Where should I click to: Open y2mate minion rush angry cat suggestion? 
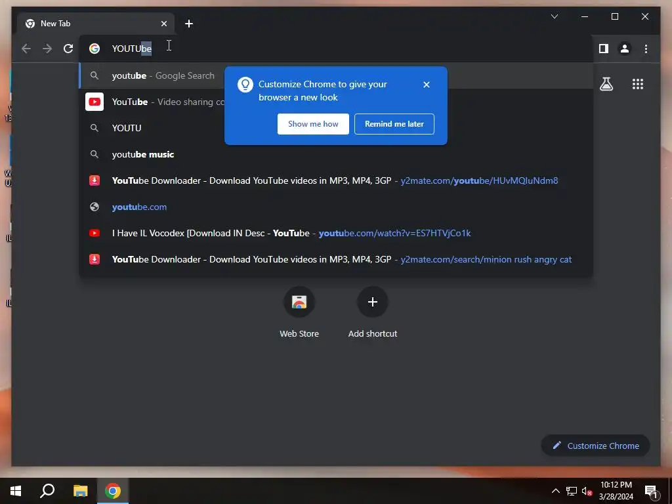point(336,259)
